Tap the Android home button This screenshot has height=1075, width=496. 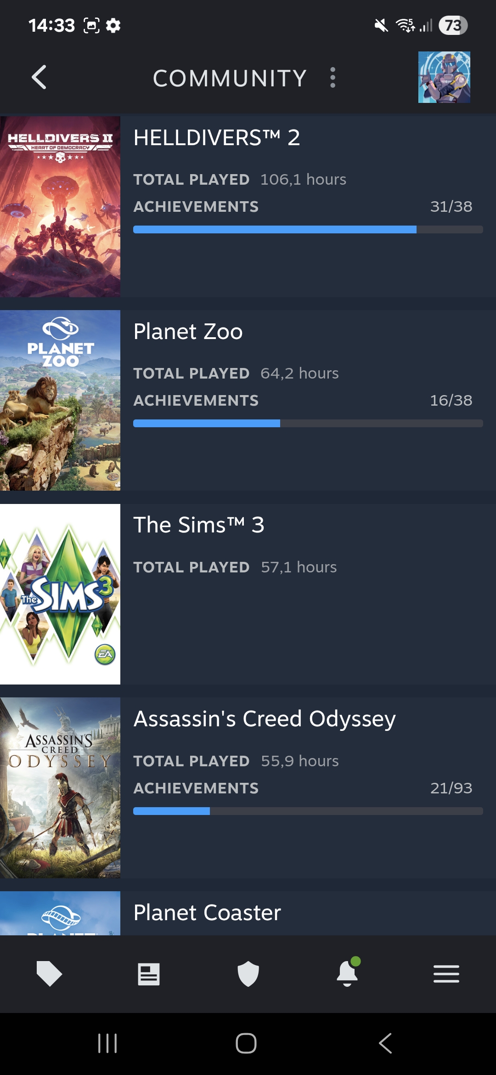pyautogui.click(x=246, y=1043)
